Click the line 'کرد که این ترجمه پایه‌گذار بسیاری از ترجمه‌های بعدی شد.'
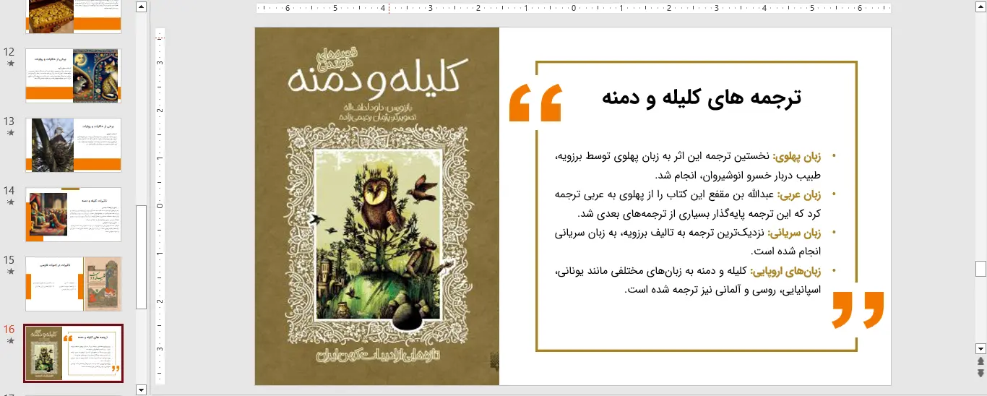 699,214
